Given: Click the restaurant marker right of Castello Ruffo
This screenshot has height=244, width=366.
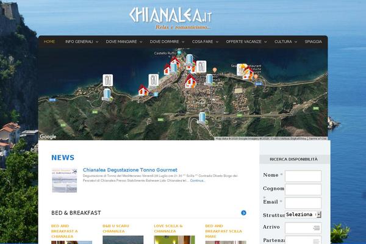Looking at the screenshot, I should pos(201,66).
